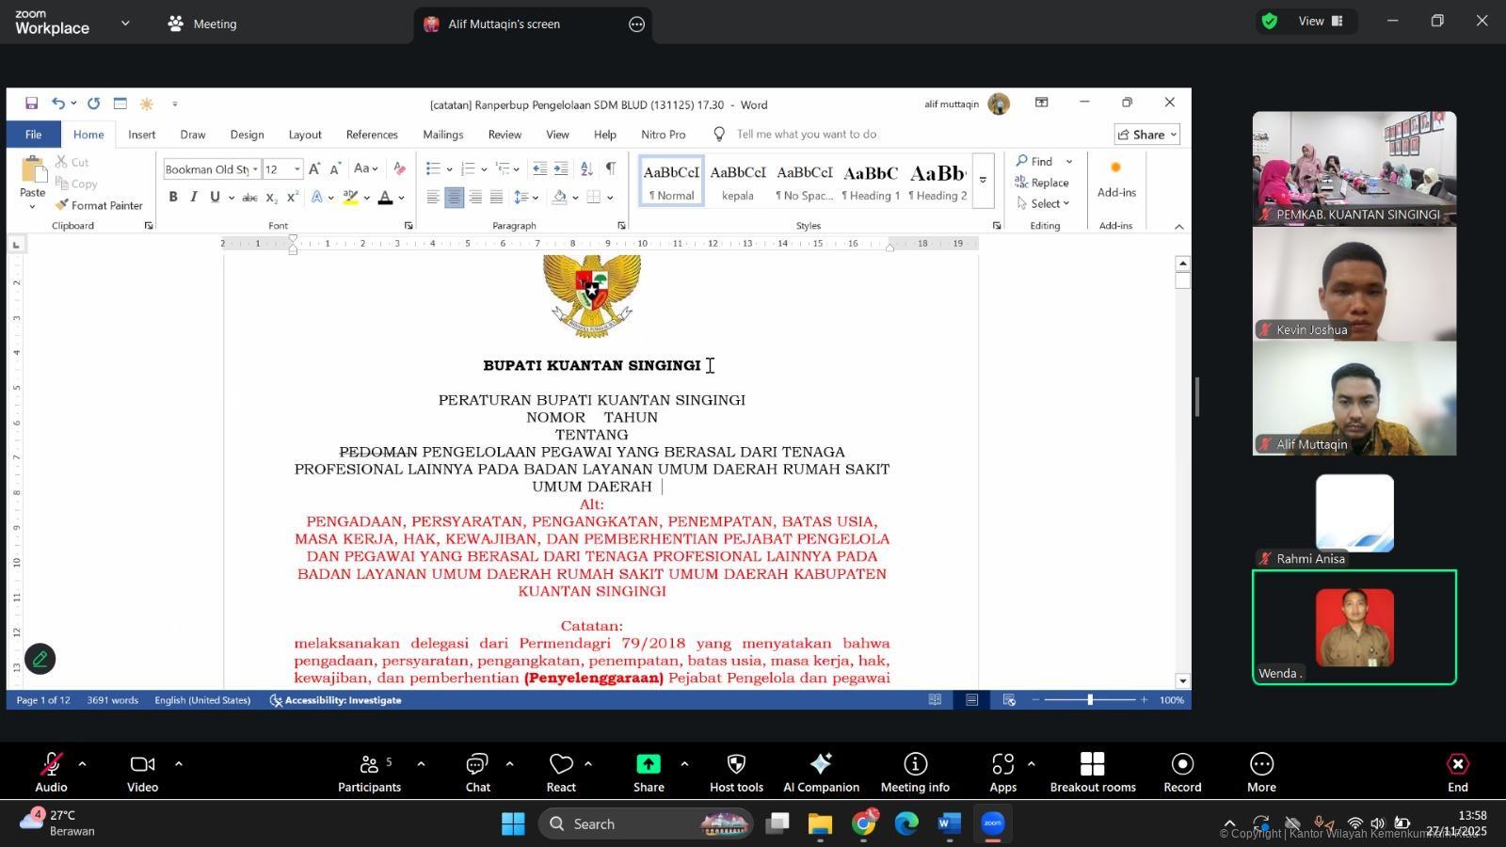Open Breakout rooms in Zoom
The width and height of the screenshot is (1506, 847).
pos(1092,764)
